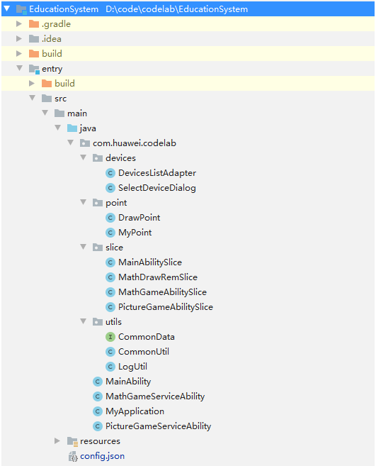Select the DrawPoint class

(139, 218)
